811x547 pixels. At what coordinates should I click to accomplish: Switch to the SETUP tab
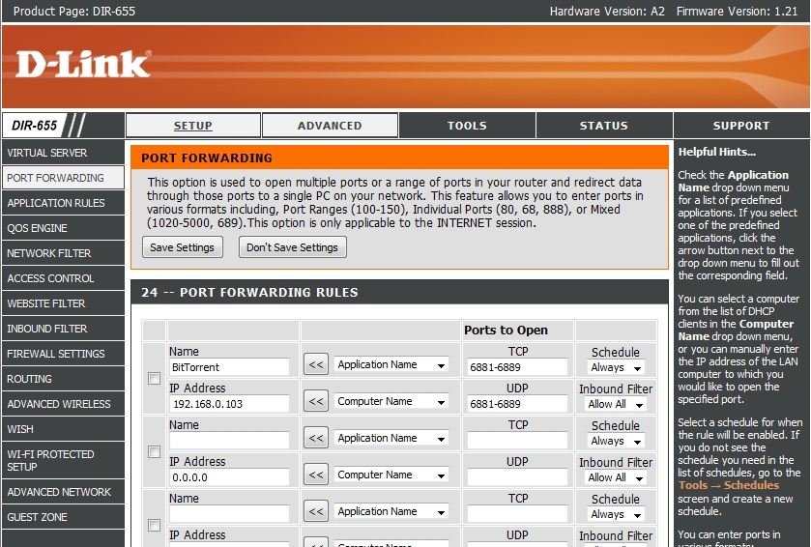[193, 126]
